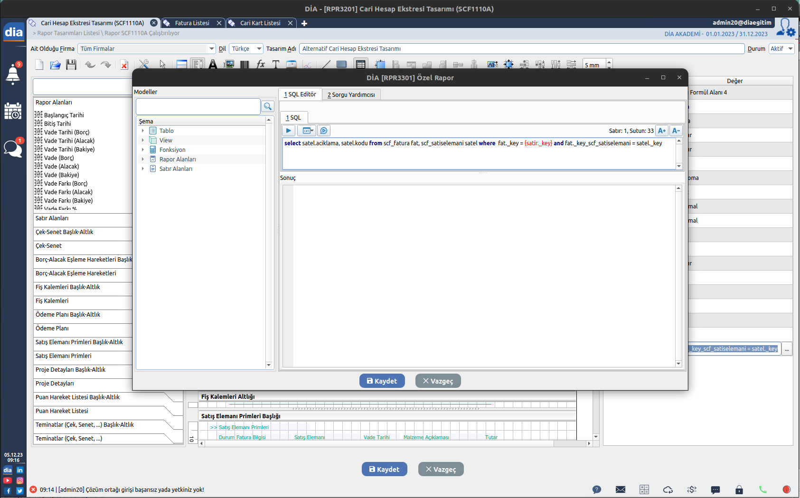Open chat messages icon in left sidebar
This screenshot has width=800, height=498.
(13, 149)
